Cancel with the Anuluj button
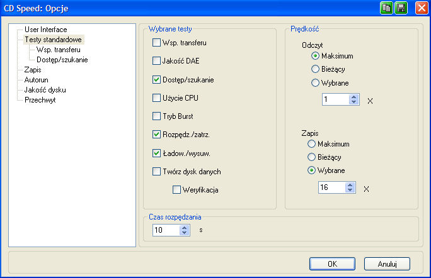431x278 pixels. pos(387,264)
